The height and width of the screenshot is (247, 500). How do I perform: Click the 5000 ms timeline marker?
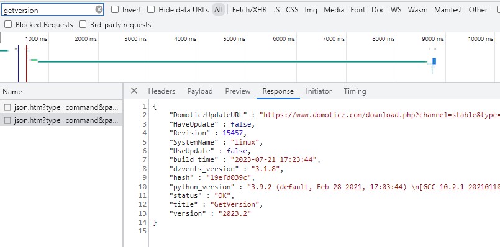(x=234, y=39)
